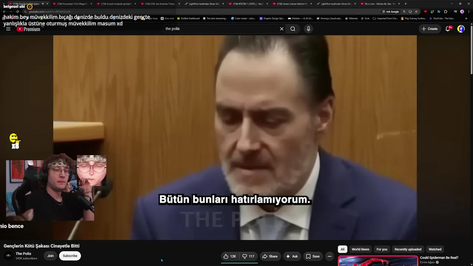The height and width of the screenshot is (266, 473).
Task: Share the video
Action: tap(270, 256)
